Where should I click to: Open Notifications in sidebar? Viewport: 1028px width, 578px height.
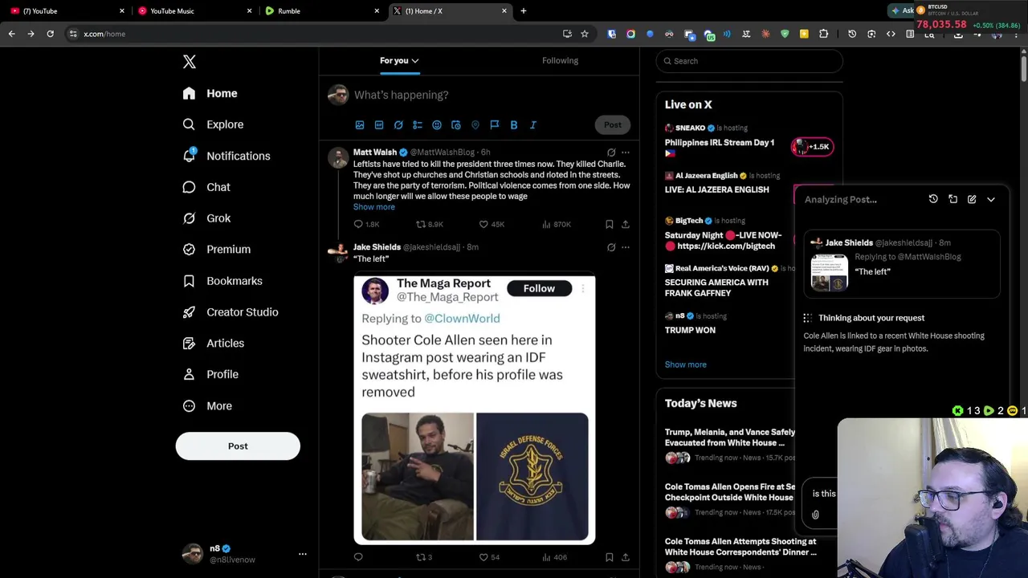pos(226,156)
